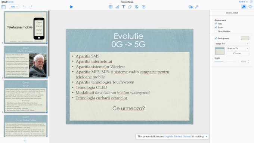The width and height of the screenshot is (254, 143).
Task: Click the slide navigator scrollbar
Action: pos(49,44)
